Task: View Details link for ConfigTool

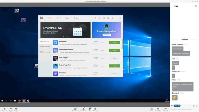Action: click(x=96, y=73)
